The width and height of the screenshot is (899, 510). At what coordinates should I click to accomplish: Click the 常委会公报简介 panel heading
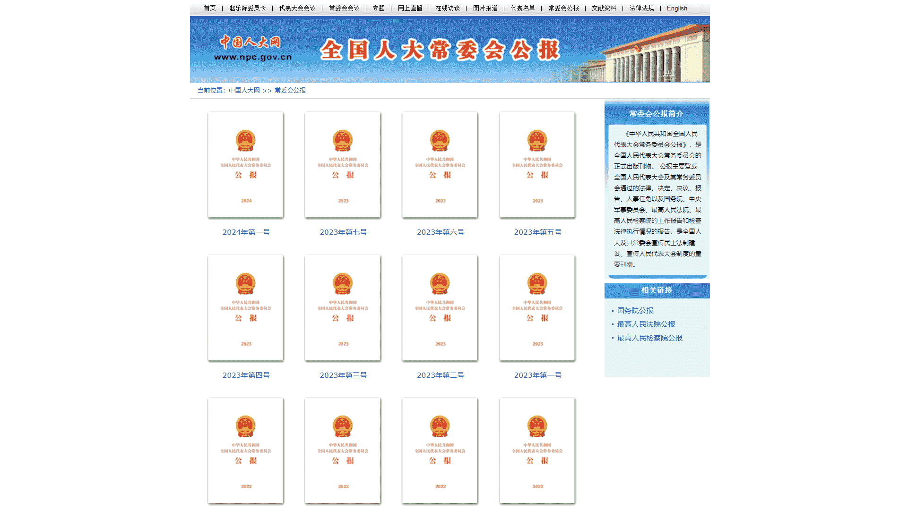pos(656,113)
